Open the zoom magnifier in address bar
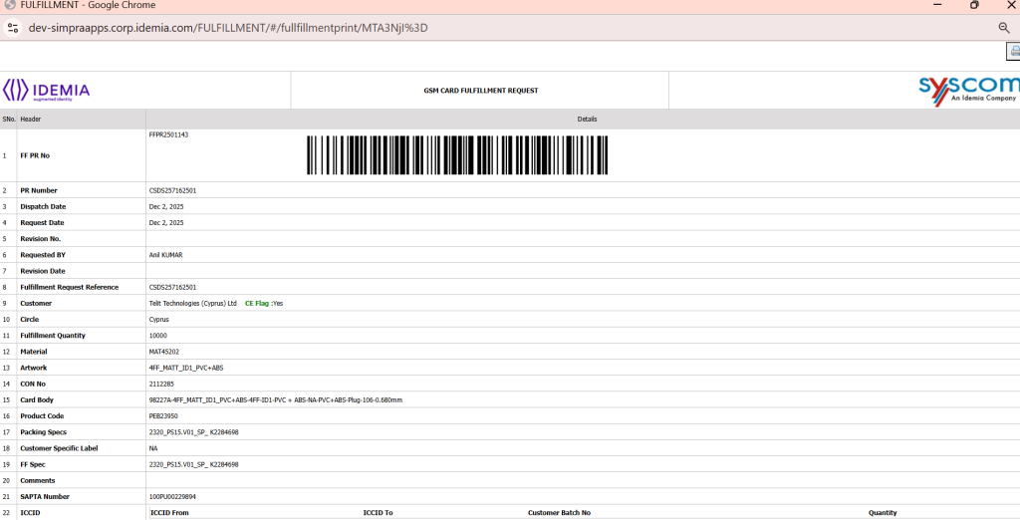The width and height of the screenshot is (1020, 520). coord(1004,28)
